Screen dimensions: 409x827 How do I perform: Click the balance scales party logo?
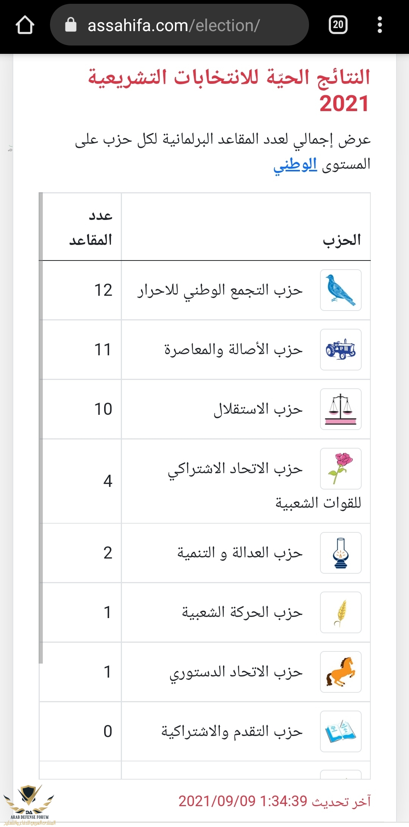[x=341, y=409]
